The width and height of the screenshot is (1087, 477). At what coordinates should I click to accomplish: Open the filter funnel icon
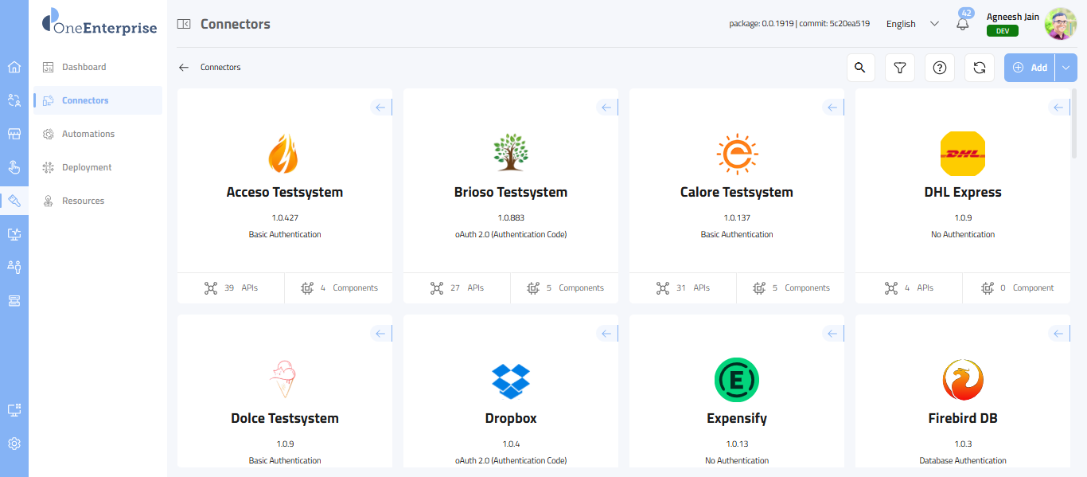899,68
